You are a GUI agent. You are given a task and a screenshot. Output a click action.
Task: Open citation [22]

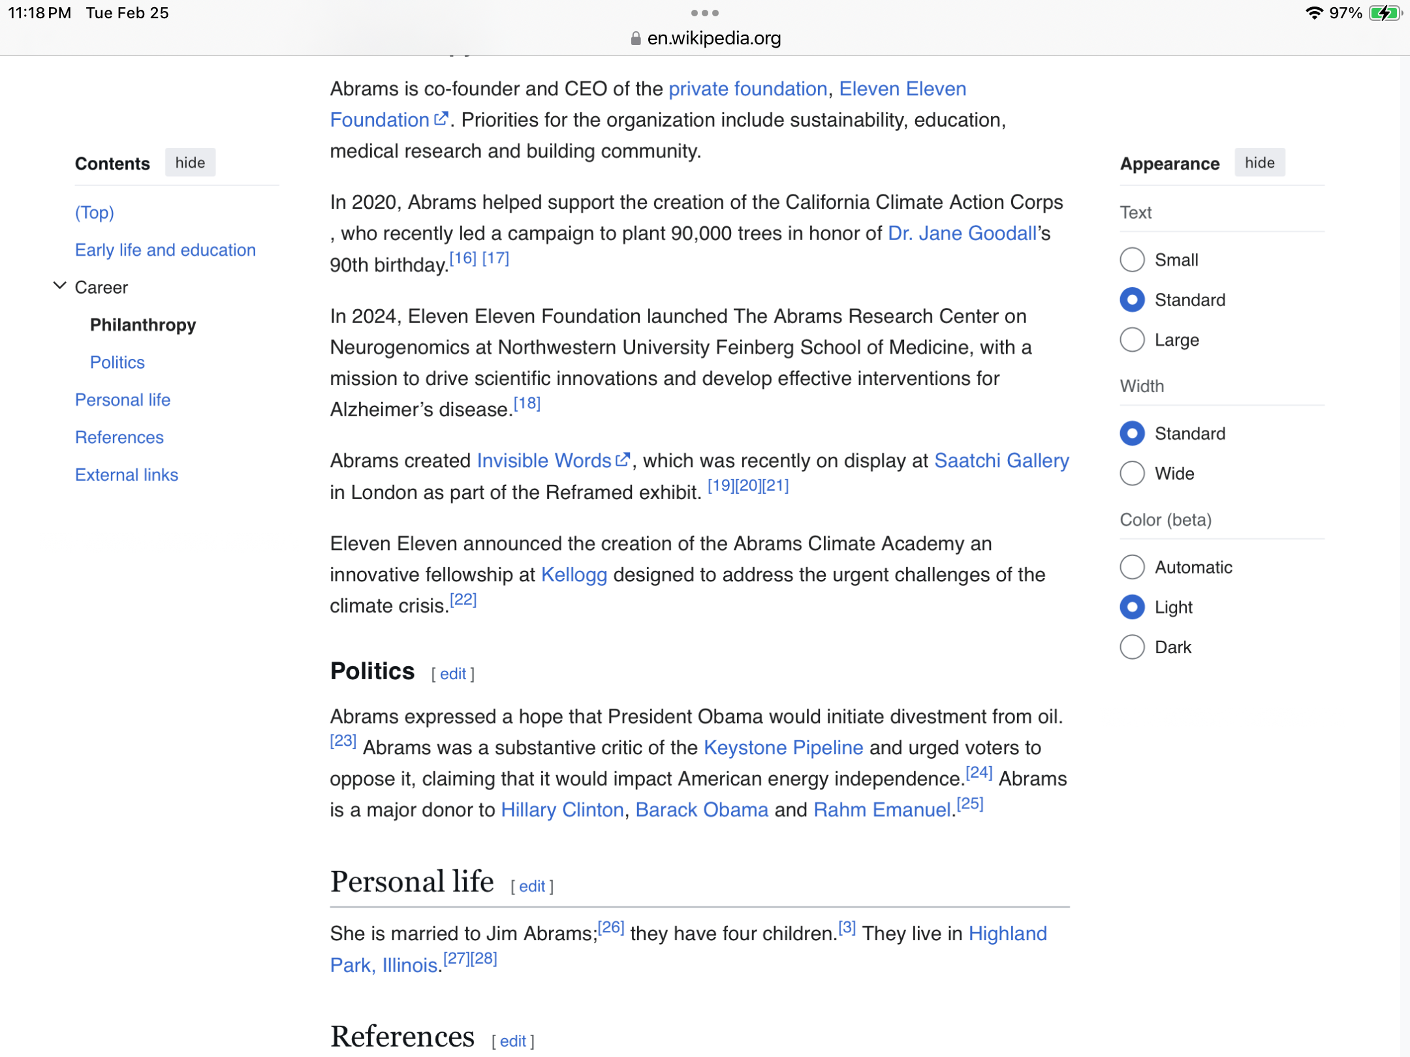coord(463,600)
